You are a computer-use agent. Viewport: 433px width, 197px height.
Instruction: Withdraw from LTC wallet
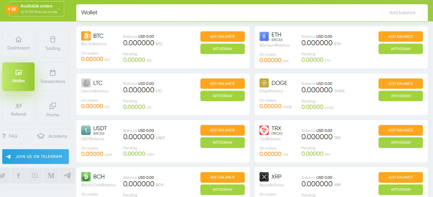point(222,96)
